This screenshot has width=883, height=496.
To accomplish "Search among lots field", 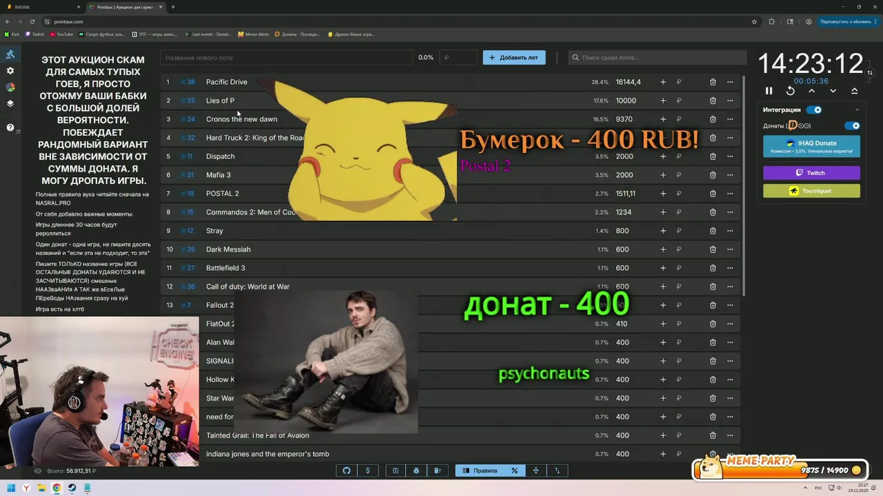I will (x=657, y=58).
